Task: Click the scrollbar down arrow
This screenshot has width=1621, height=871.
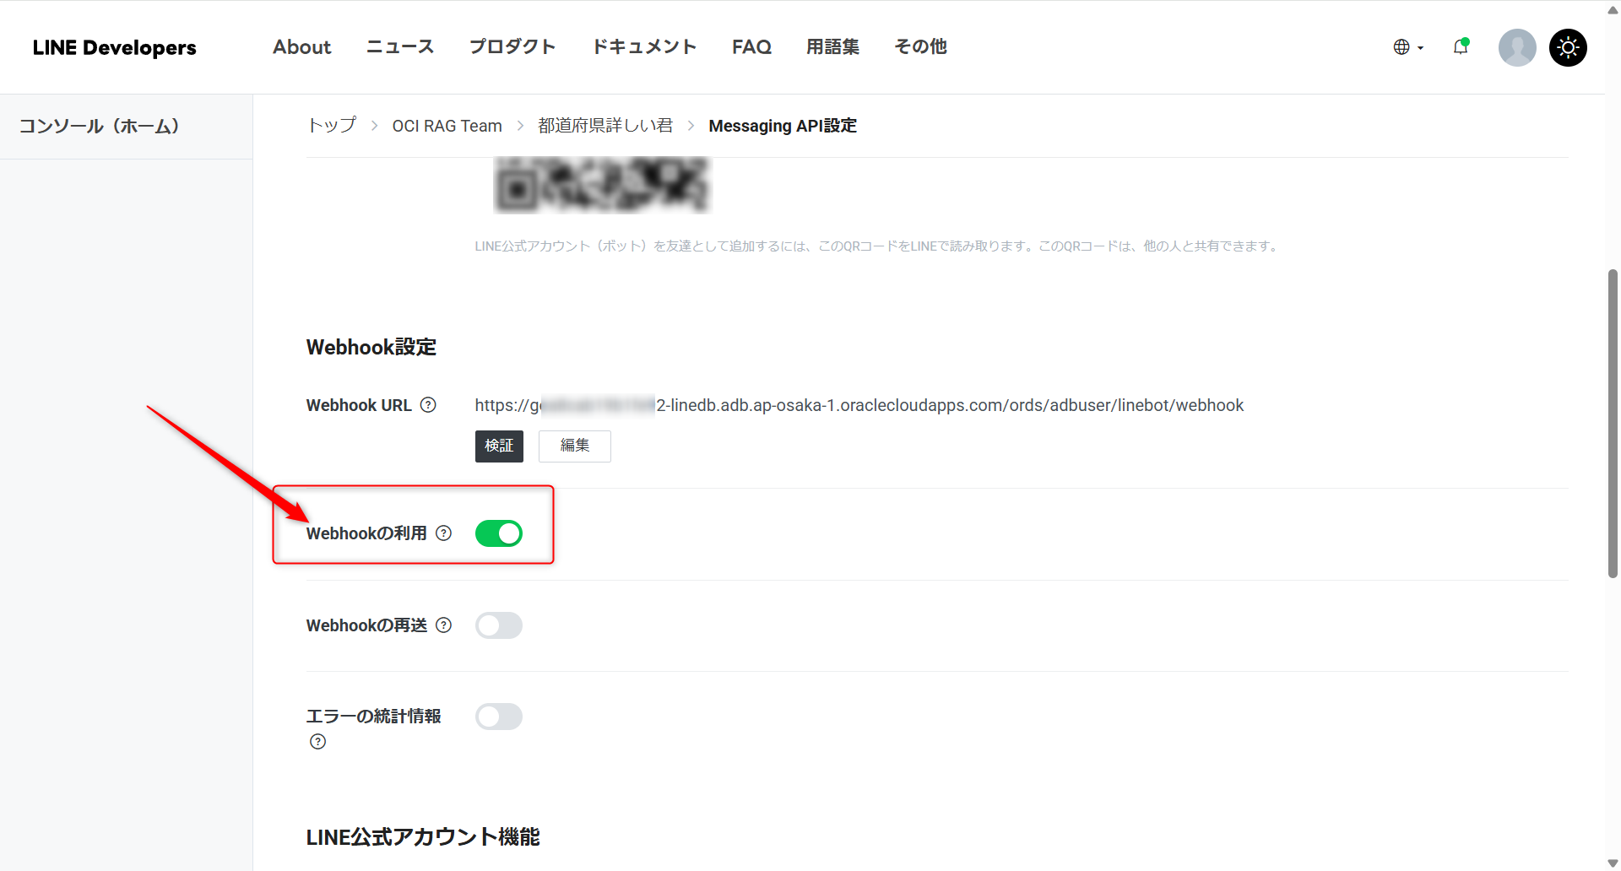Action: click(1613, 863)
